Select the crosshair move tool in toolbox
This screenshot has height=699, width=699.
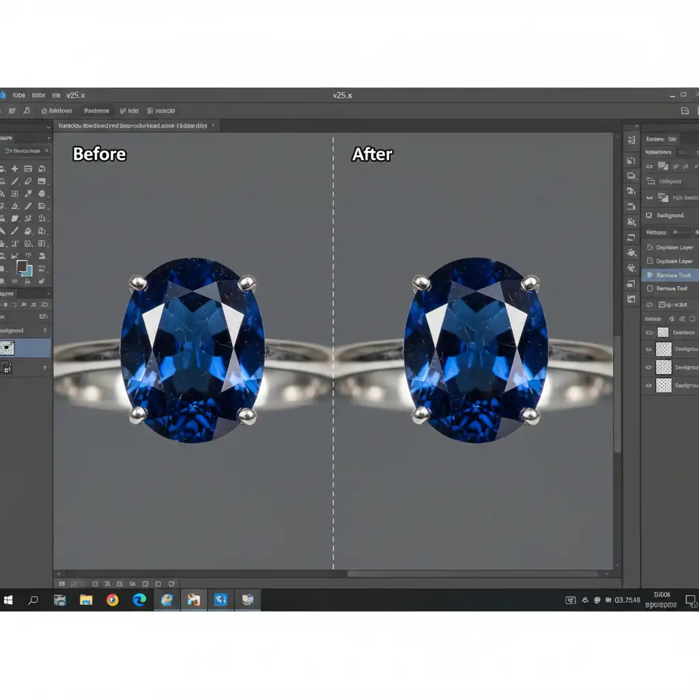[x=14, y=169]
